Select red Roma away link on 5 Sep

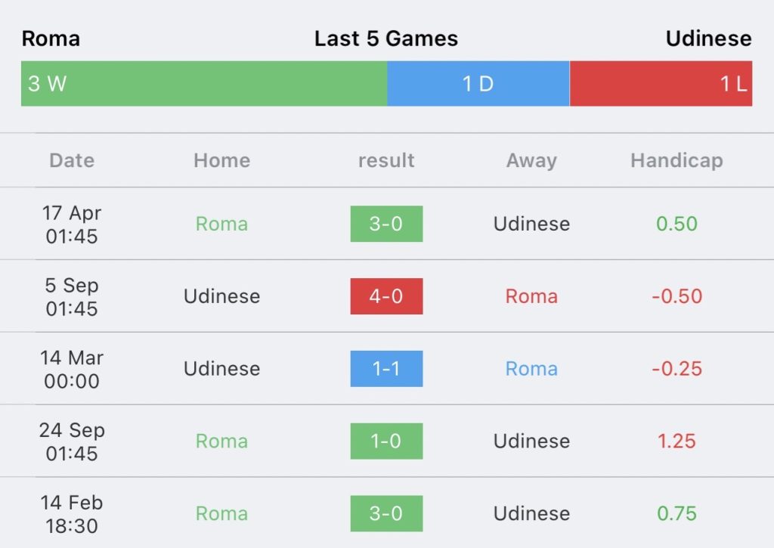531,296
